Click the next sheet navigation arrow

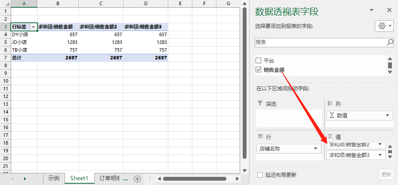[25, 179]
